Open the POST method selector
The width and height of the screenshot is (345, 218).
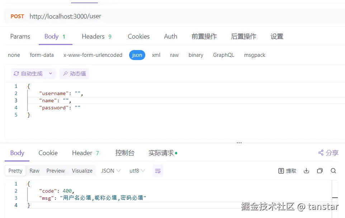point(17,16)
